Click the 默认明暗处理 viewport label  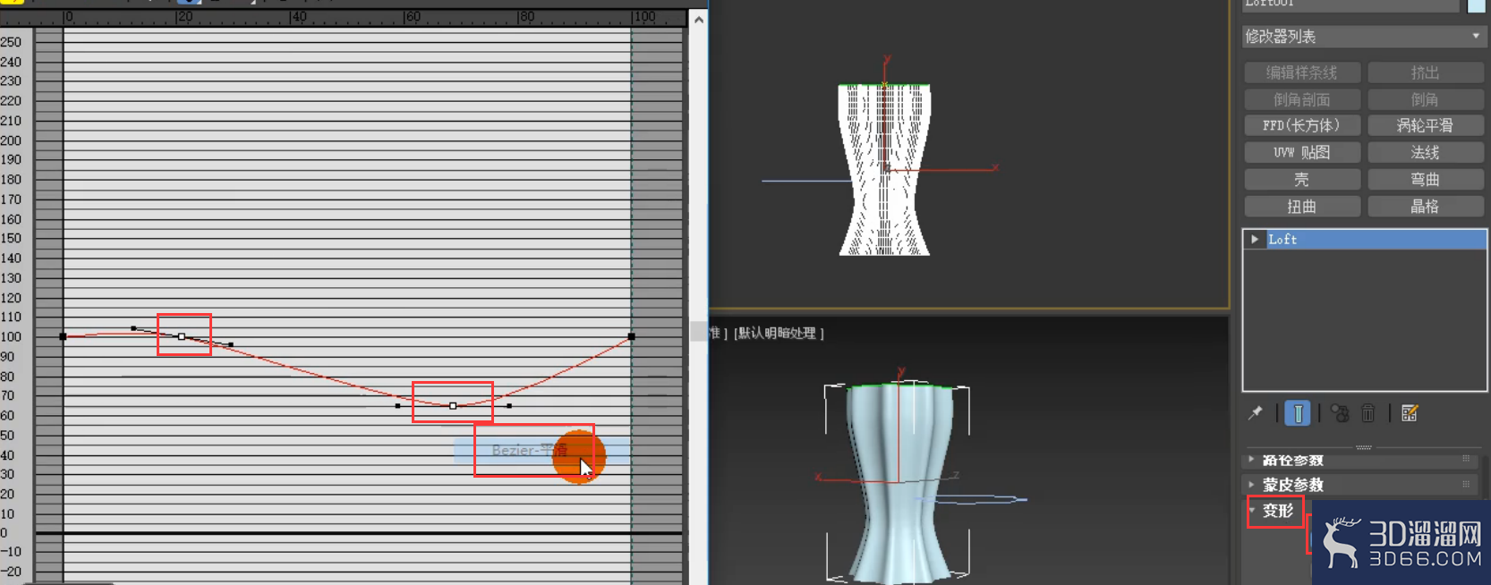[779, 333]
